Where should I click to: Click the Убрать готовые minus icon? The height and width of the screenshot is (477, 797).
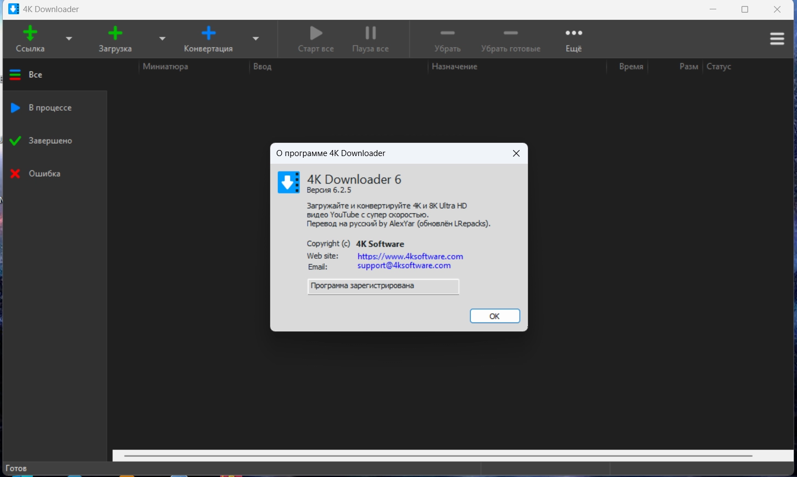(x=511, y=33)
